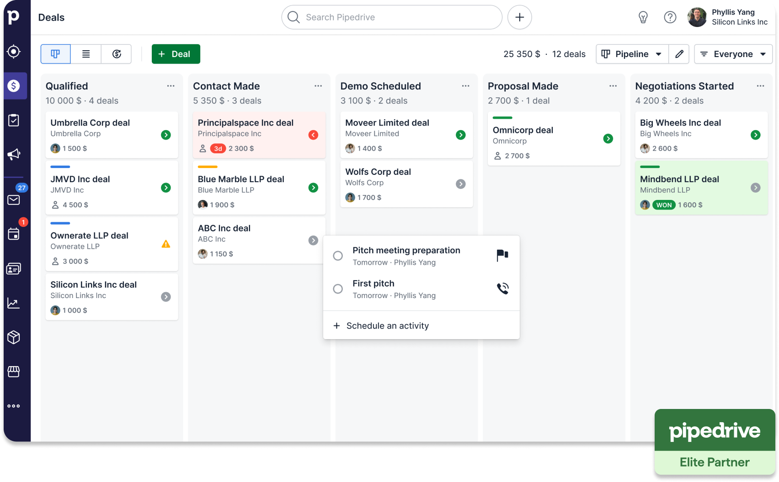Open the Contacts icon in sidebar
779x482 pixels.
[x=14, y=268]
